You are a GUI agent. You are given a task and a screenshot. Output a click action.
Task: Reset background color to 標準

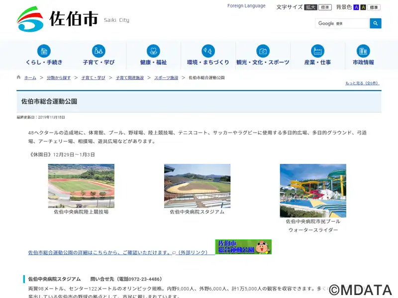(374, 7)
